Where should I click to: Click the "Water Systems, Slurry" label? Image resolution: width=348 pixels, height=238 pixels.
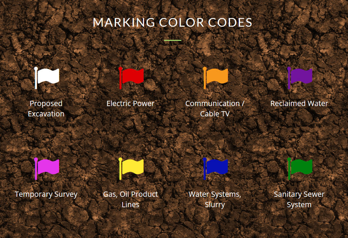(x=215, y=199)
